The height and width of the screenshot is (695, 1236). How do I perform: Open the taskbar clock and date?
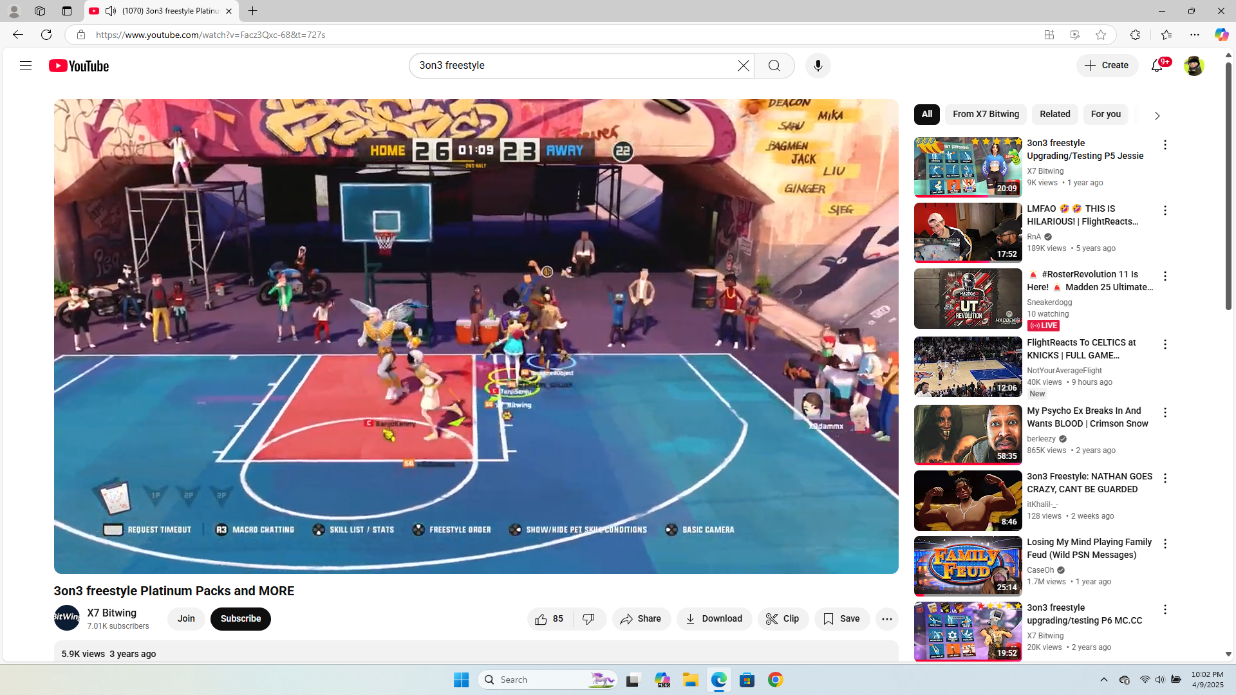pyautogui.click(x=1207, y=680)
